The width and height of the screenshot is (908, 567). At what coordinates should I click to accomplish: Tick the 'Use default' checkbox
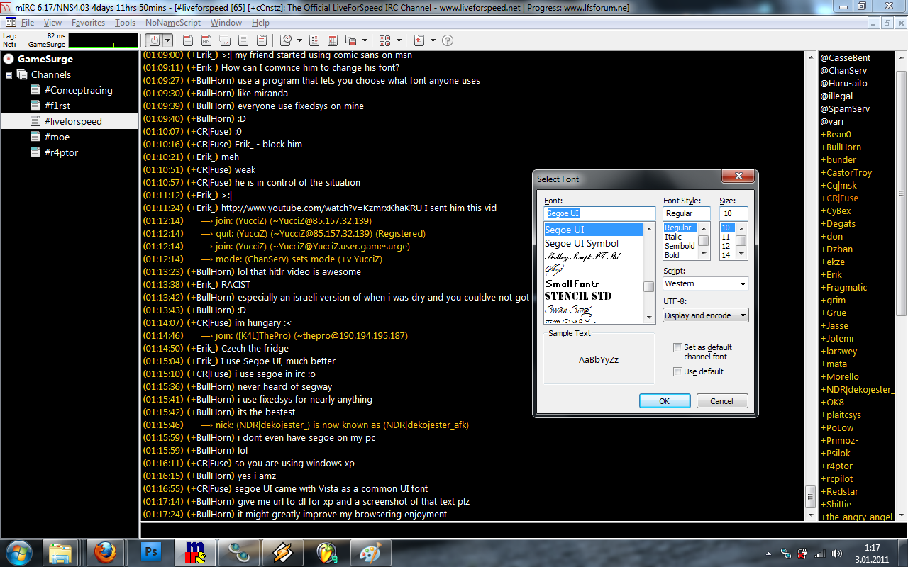(x=677, y=371)
